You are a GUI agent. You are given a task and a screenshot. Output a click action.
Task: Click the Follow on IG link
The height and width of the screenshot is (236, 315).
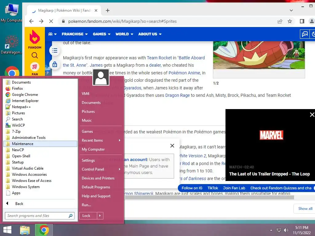[192, 188]
